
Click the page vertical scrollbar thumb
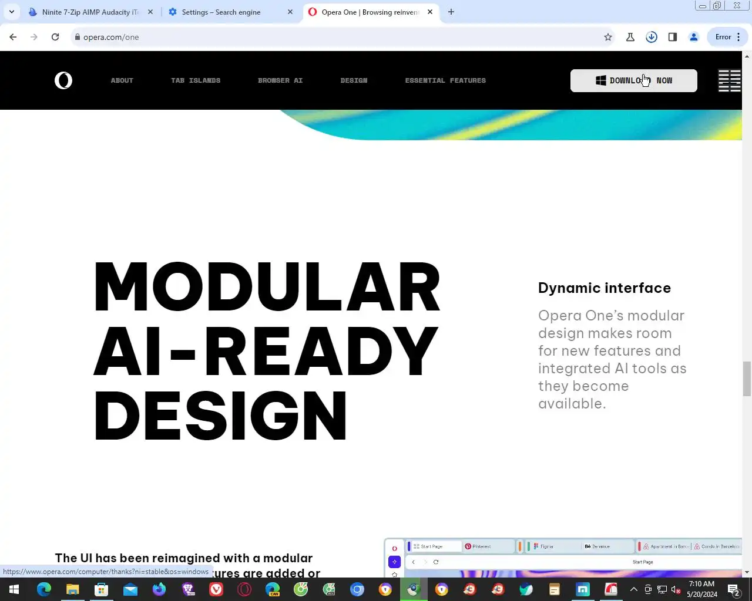click(747, 379)
